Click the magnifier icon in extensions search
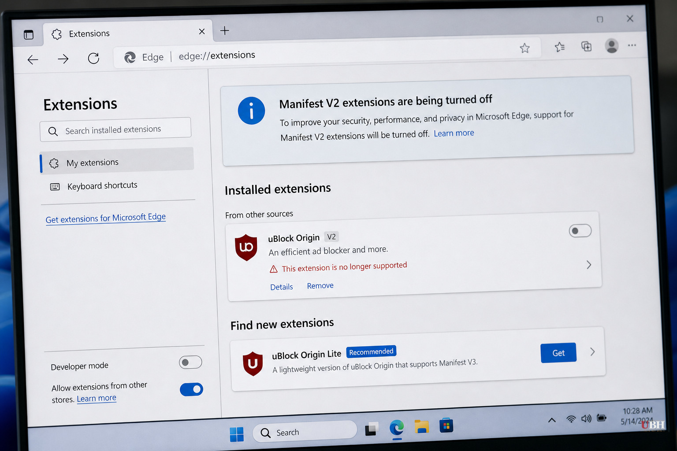 pyautogui.click(x=53, y=131)
